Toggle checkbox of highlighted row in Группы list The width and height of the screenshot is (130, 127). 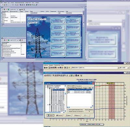click(x=67, y=90)
